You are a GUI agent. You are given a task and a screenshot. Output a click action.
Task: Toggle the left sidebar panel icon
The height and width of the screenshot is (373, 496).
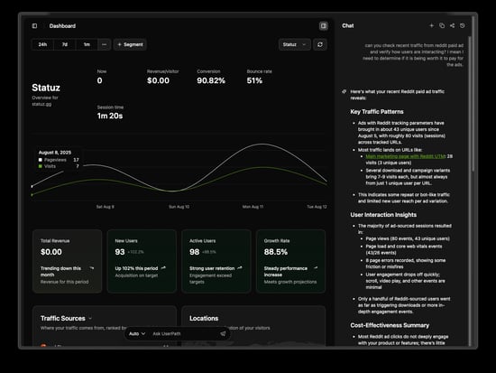[34, 26]
